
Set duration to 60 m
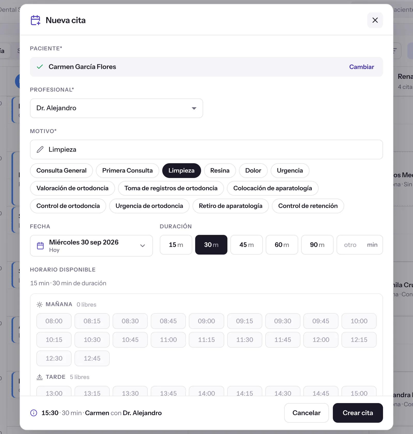282,245
